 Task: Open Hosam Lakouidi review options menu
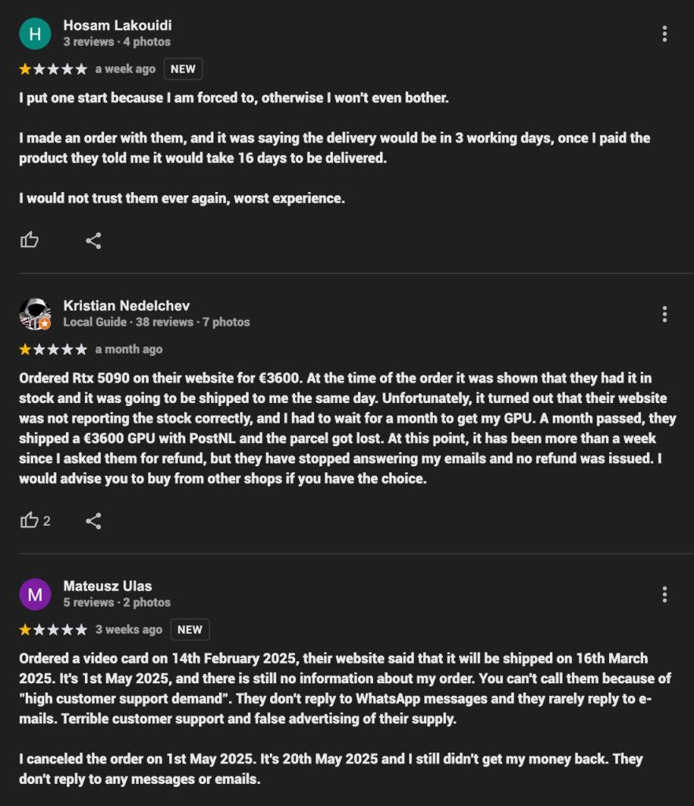(665, 34)
